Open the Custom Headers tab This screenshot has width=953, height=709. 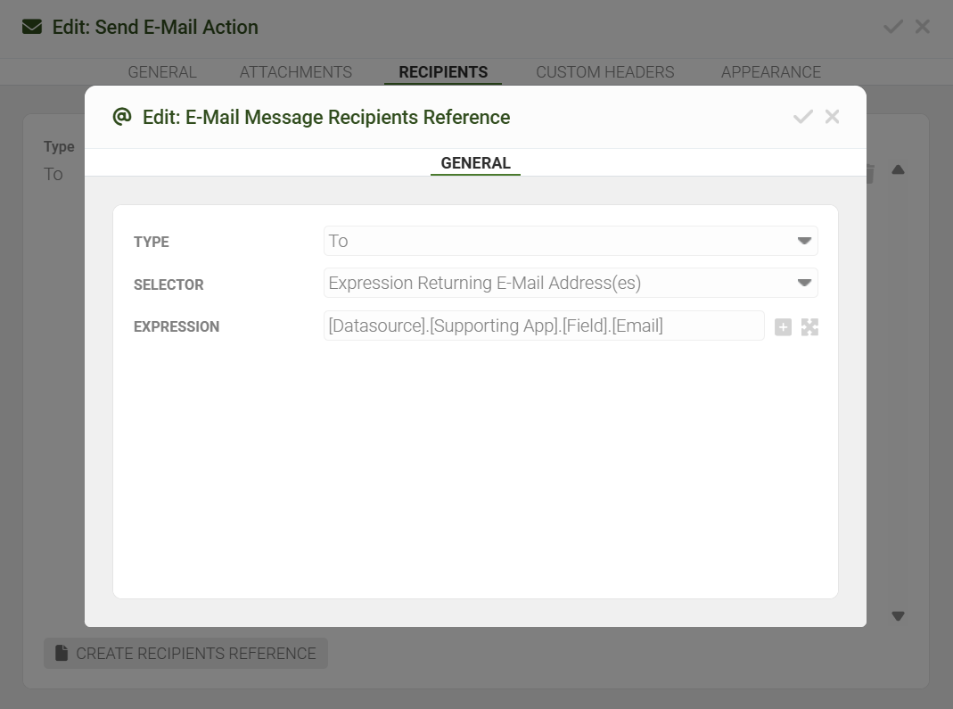(x=604, y=72)
